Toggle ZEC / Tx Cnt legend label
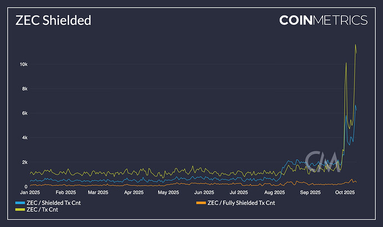Screen dimensions: 383x227 point(42,209)
